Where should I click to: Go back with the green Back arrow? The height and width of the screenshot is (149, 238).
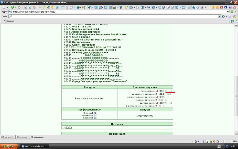12,7
